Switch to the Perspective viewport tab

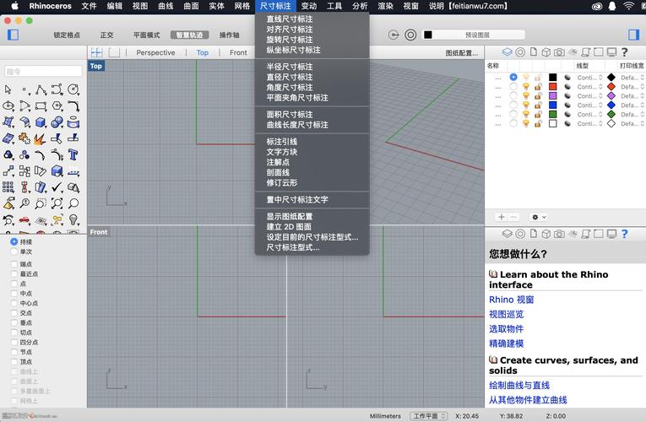click(155, 52)
